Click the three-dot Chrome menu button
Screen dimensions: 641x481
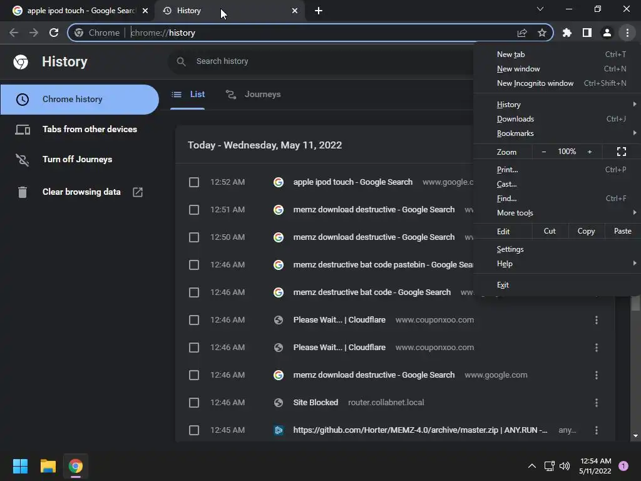coord(627,33)
